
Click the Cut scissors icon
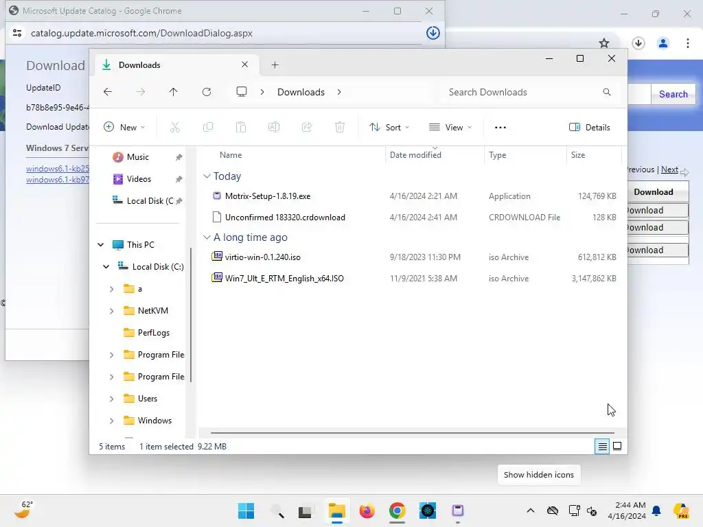[x=175, y=127]
